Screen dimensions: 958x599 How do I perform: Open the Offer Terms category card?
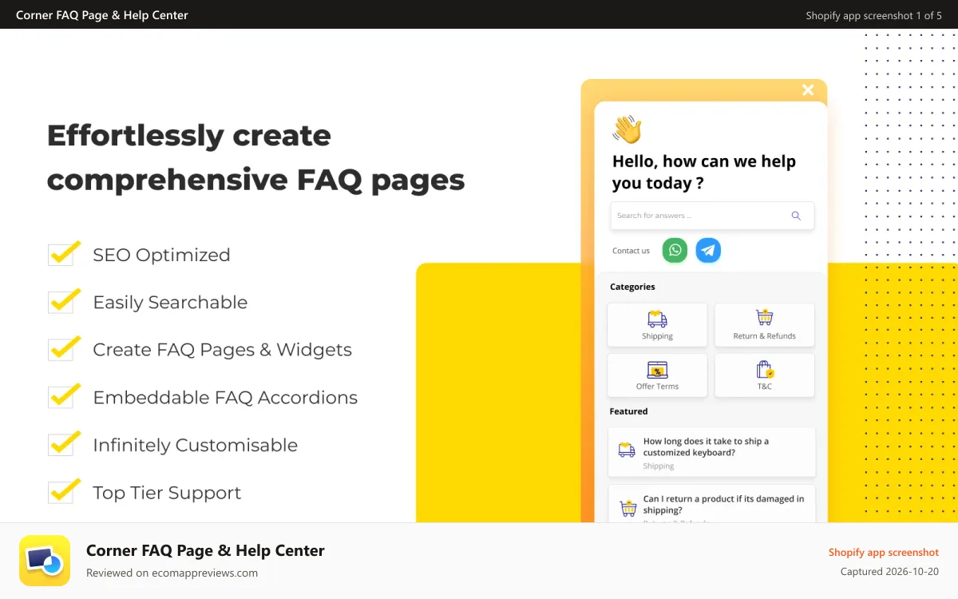tap(657, 375)
